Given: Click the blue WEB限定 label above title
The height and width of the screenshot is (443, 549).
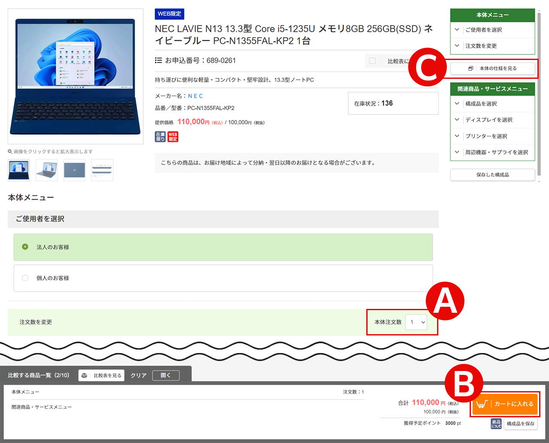Looking at the screenshot, I should tap(169, 14).
